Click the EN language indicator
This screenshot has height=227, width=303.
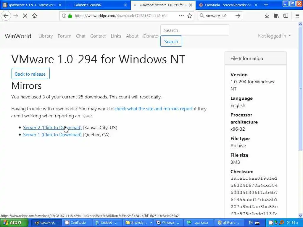(x=250, y=223)
